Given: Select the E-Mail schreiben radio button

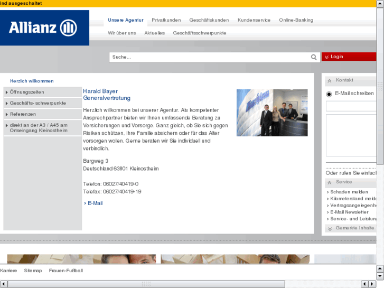Looking at the screenshot, I should (330, 94).
